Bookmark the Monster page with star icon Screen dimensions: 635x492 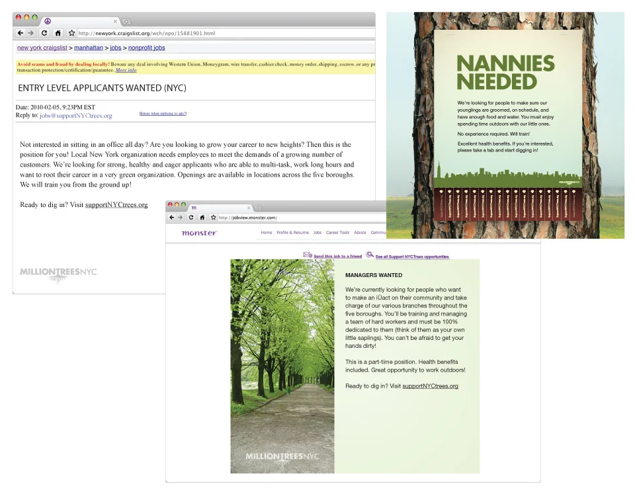point(214,218)
